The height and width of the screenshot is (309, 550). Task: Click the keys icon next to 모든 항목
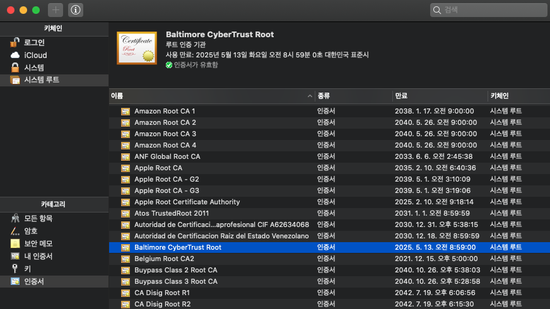click(15, 218)
